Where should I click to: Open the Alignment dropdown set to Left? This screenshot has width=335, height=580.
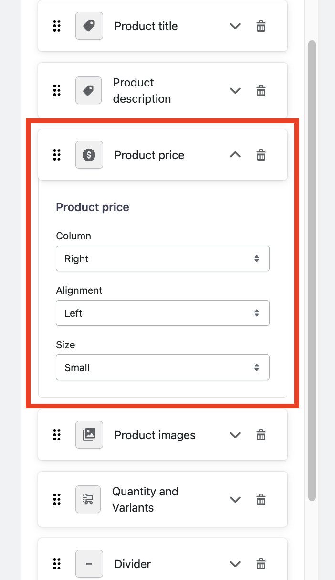tap(163, 313)
